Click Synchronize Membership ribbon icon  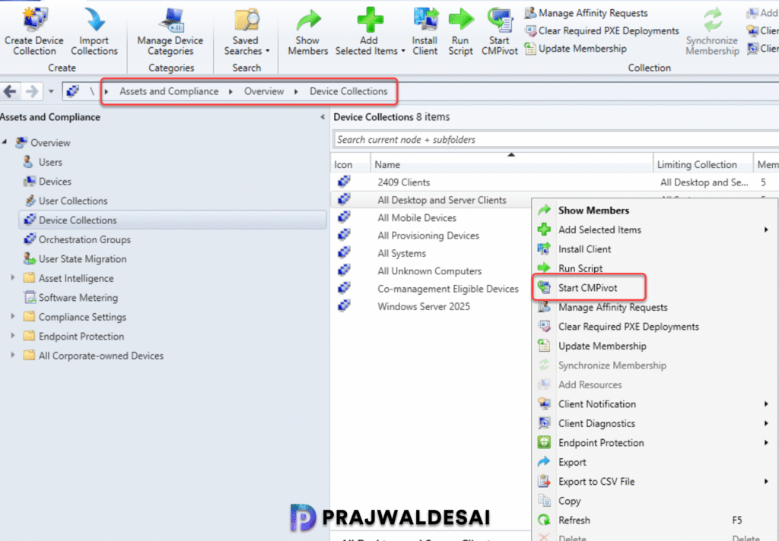coord(712,30)
